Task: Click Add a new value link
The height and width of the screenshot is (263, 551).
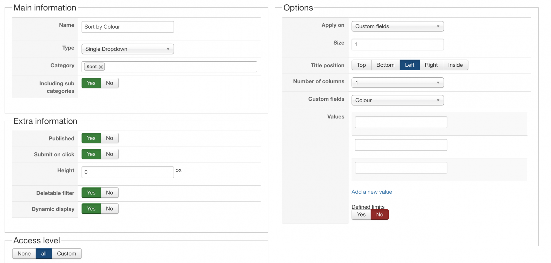Action: (372, 192)
